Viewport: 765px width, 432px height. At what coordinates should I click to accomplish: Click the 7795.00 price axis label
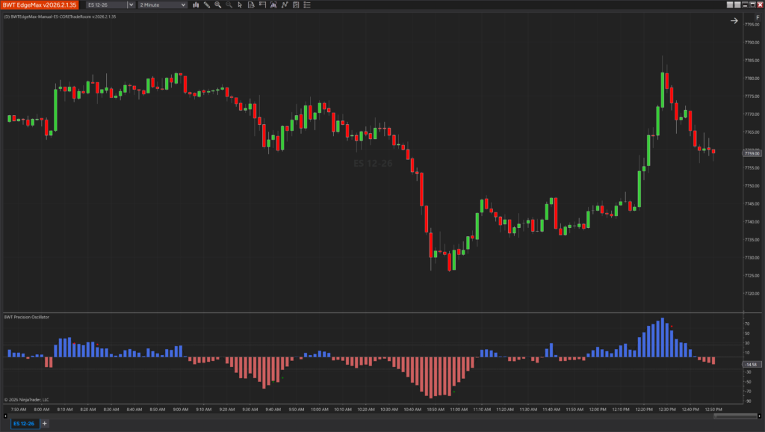752,25
